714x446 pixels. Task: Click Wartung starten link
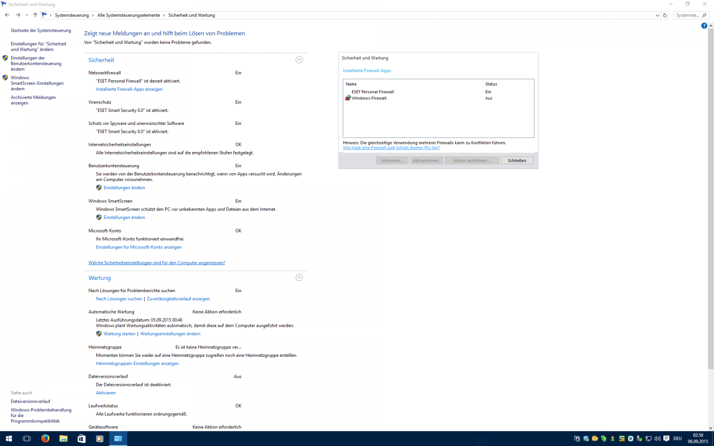(x=119, y=334)
